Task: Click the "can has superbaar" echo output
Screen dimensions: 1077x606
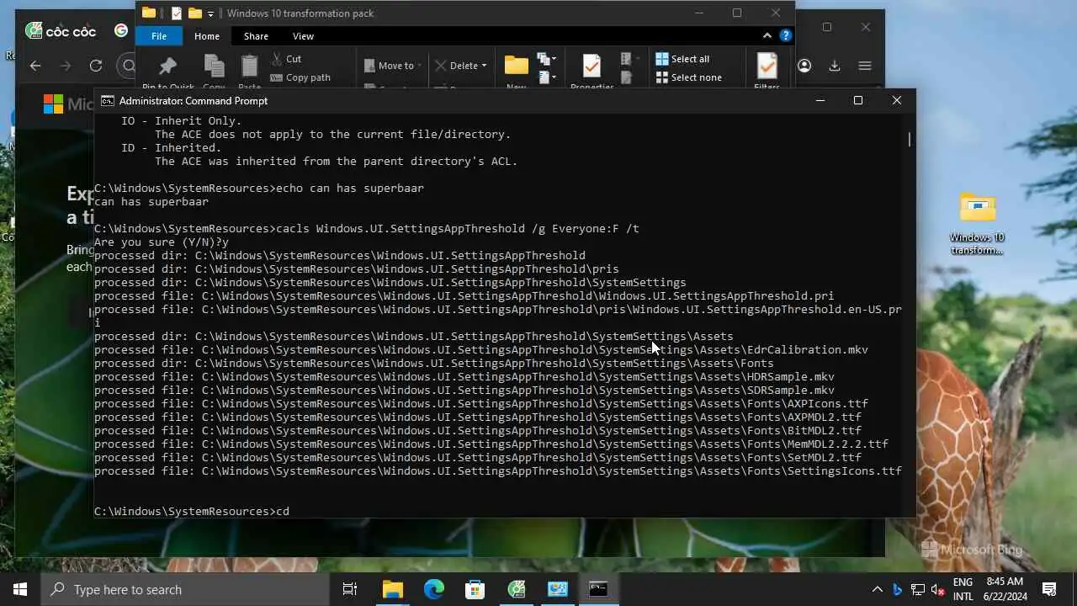Action: (x=151, y=202)
